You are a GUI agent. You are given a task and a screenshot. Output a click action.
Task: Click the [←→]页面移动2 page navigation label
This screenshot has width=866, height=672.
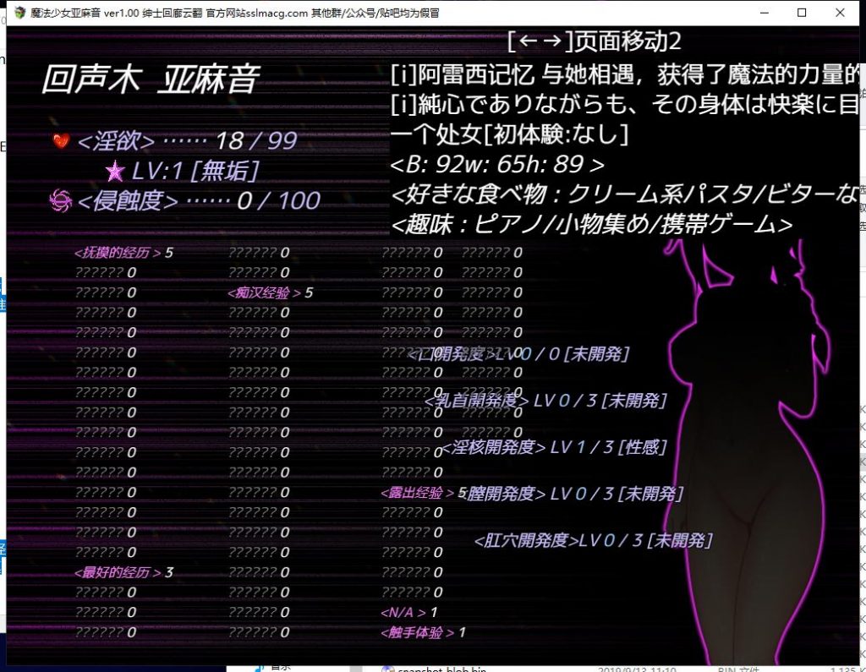coord(594,41)
